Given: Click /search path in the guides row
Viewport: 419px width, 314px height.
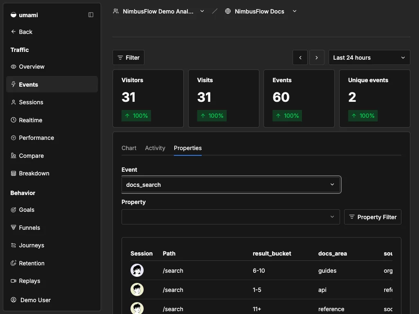Looking at the screenshot, I should click(173, 271).
